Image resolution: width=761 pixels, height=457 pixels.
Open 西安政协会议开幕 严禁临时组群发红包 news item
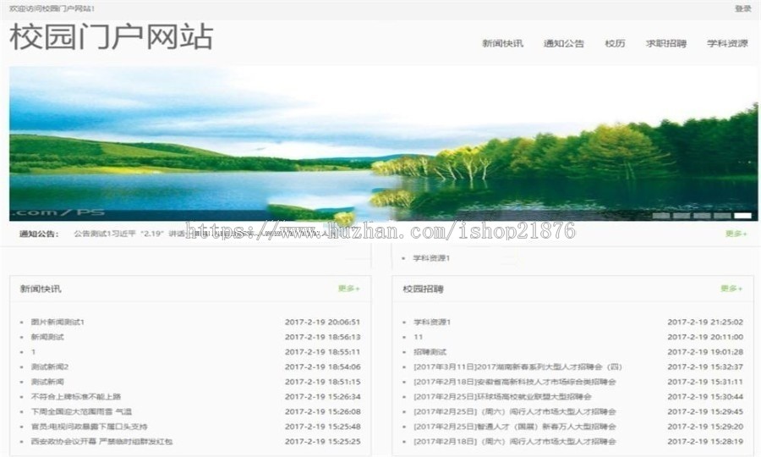[x=102, y=442]
